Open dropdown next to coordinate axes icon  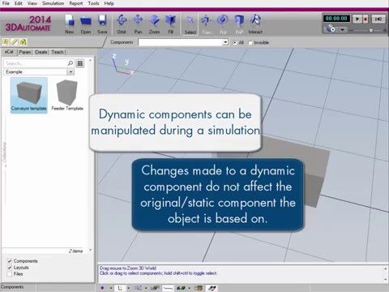[x=128, y=288]
